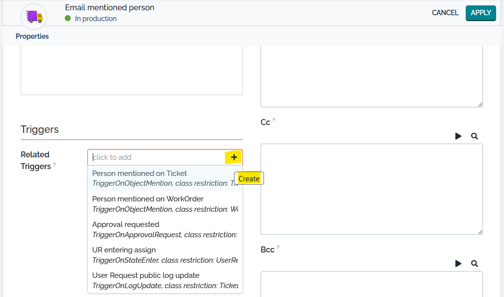504x297 pixels.
Task: Click the Cc text area resize handle
Action: [x=479, y=231]
